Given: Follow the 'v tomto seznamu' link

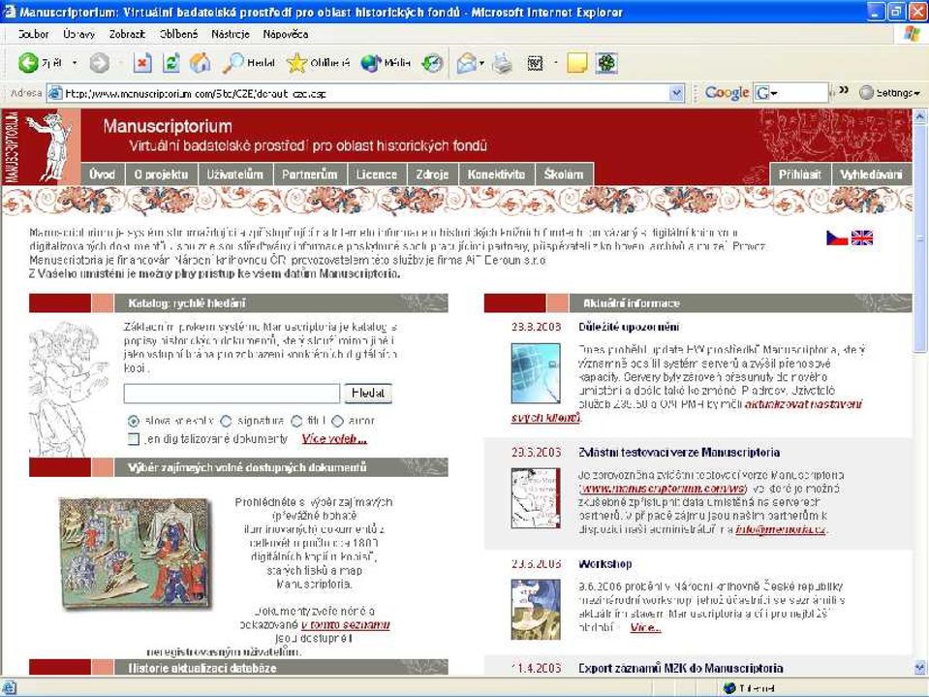Looking at the screenshot, I should [x=346, y=624].
